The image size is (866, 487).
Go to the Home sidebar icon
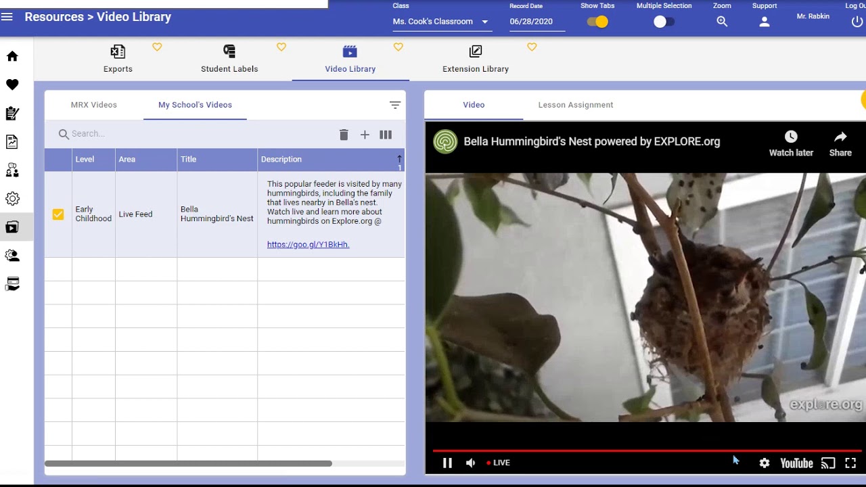12,56
